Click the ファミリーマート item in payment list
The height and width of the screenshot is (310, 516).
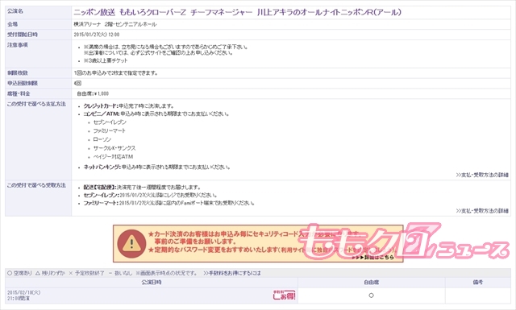tap(110, 130)
